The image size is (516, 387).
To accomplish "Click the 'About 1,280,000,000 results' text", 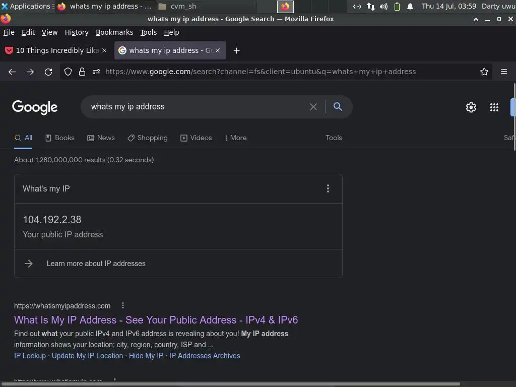I will point(84,160).
